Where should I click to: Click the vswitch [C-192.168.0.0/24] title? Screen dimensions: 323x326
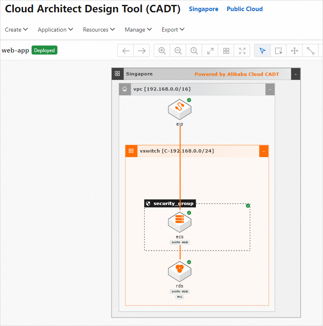pos(177,151)
